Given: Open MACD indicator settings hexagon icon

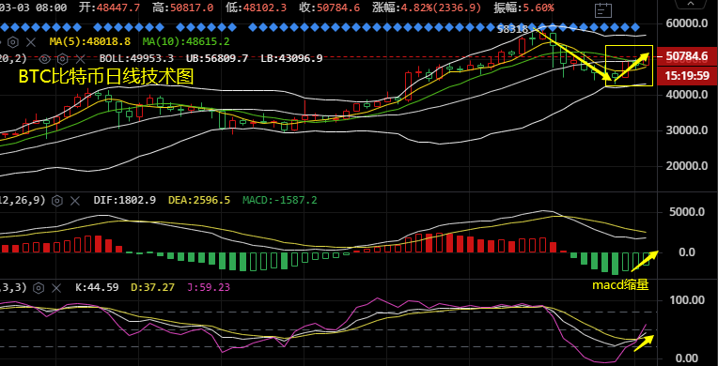Looking at the screenshot, I should [56, 201].
